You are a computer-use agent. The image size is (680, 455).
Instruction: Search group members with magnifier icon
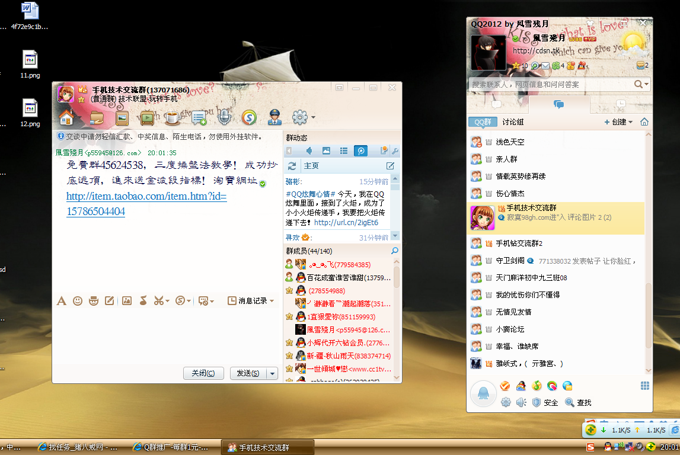tap(394, 251)
